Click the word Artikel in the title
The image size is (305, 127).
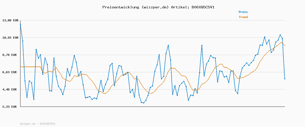pyautogui.click(x=179, y=7)
